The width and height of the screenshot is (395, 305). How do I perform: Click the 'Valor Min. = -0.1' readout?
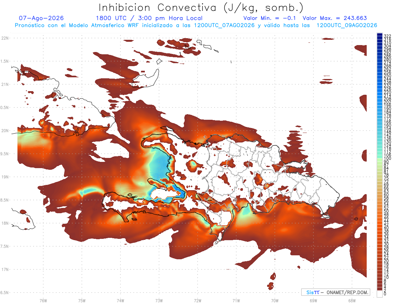point(270,18)
